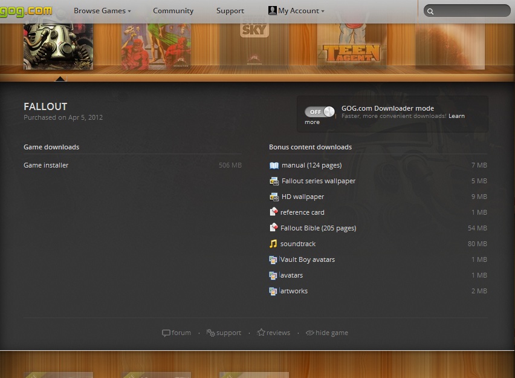Download the avatars bonus file
Viewport: 515px width, 378px height.
[x=291, y=275]
